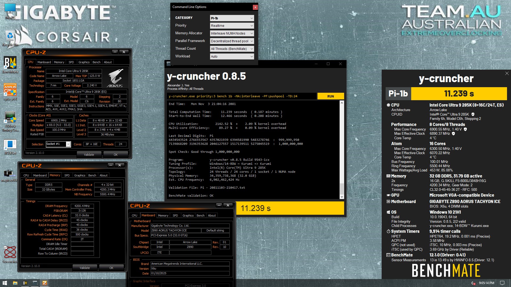The width and height of the screenshot is (511, 287).
Task: Click the Motherboard heading in BenchMate panel
Action: 403,201
